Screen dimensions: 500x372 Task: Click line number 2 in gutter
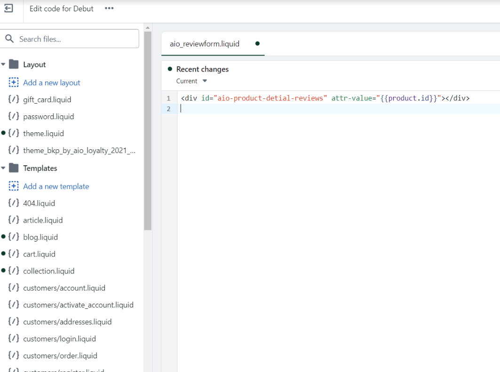pos(169,109)
